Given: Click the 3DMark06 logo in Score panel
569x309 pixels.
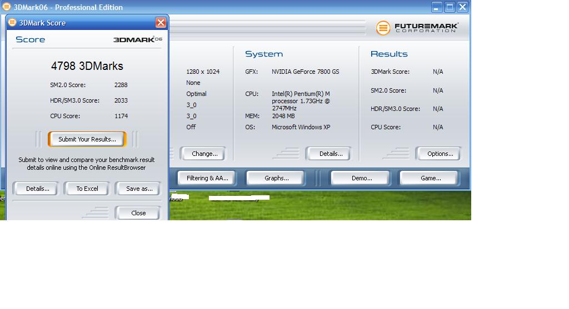Looking at the screenshot, I should pyautogui.click(x=137, y=40).
